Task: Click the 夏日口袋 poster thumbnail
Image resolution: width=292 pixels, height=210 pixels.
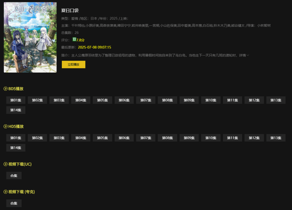Action: (30, 37)
